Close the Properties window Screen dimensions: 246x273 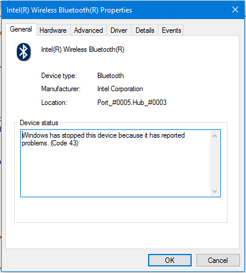click(235, 10)
